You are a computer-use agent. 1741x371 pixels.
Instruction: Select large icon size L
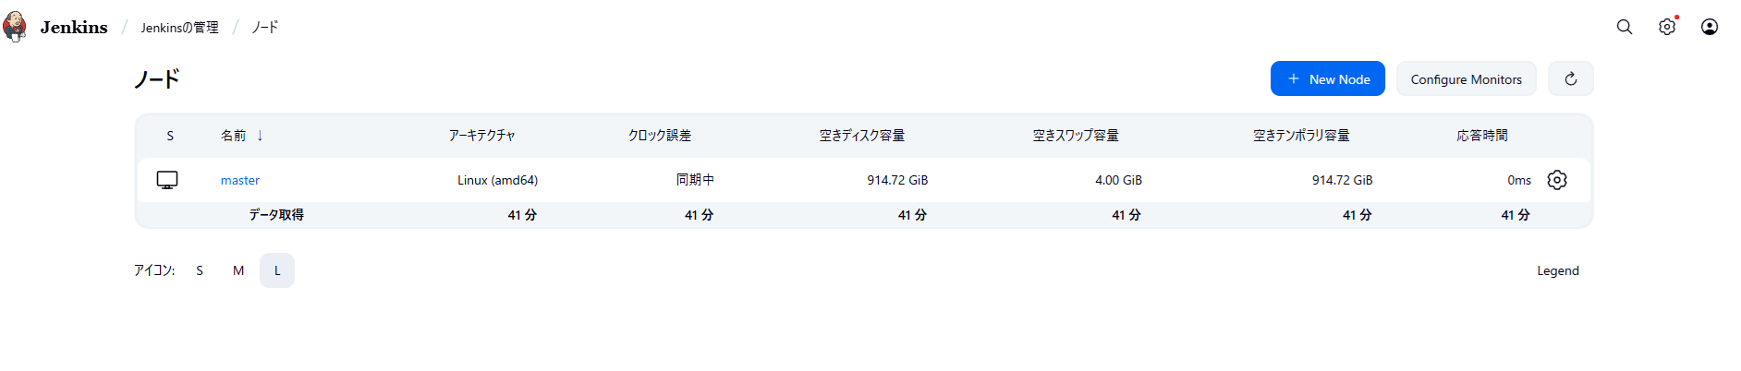coord(277,270)
